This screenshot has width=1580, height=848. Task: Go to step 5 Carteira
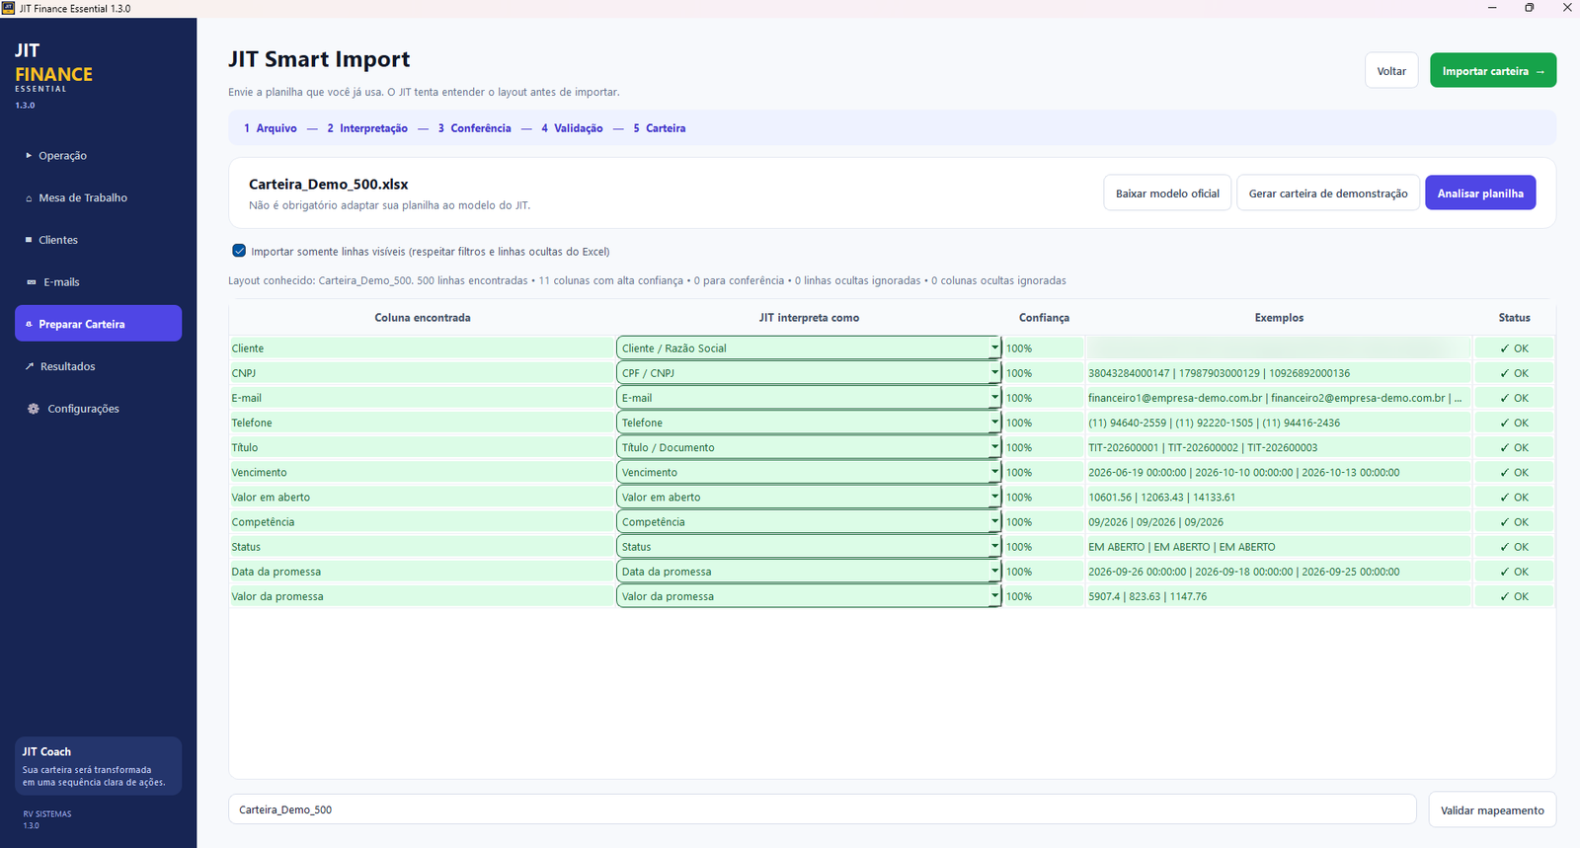(660, 128)
